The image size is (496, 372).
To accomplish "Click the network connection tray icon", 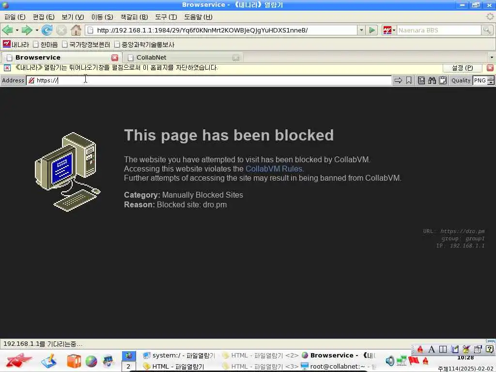I will coord(402,360).
